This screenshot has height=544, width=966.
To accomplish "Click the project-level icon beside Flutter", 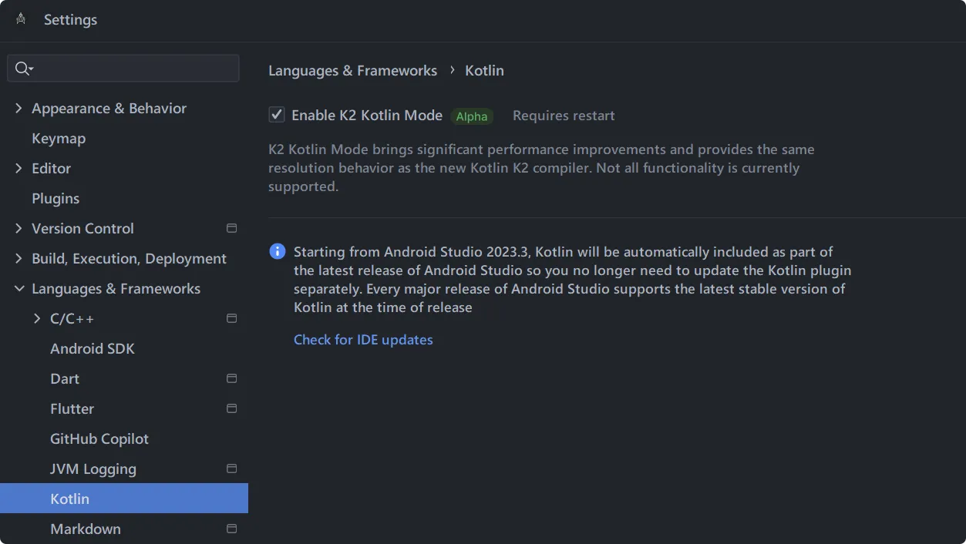I will pos(231,408).
